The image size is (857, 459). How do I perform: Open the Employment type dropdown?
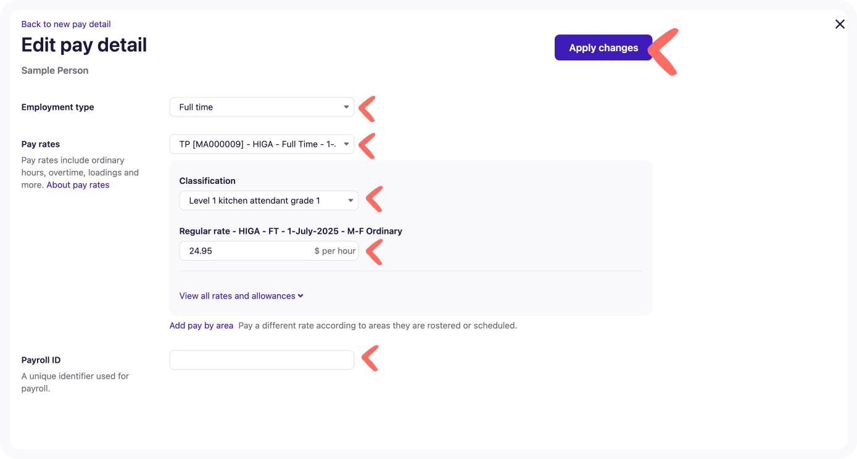coord(262,107)
